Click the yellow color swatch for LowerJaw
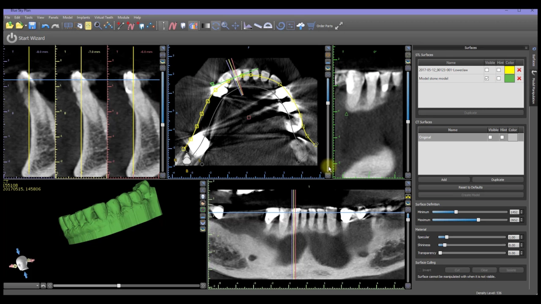Image resolution: width=541 pixels, height=304 pixels. pyautogui.click(x=509, y=70)
